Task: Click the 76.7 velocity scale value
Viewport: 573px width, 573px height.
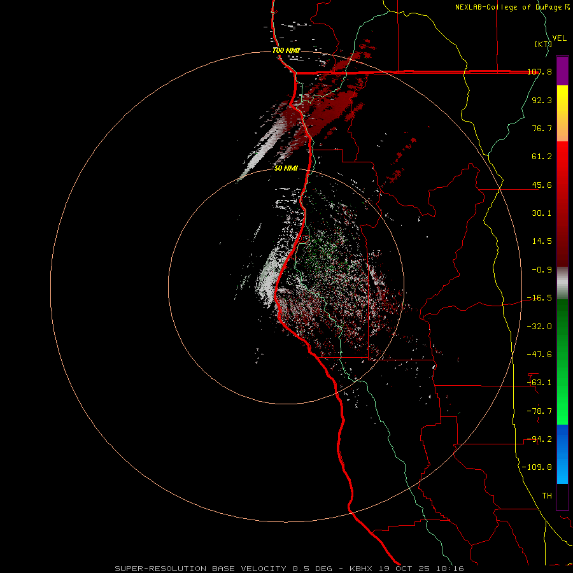Action: point(542,128)
